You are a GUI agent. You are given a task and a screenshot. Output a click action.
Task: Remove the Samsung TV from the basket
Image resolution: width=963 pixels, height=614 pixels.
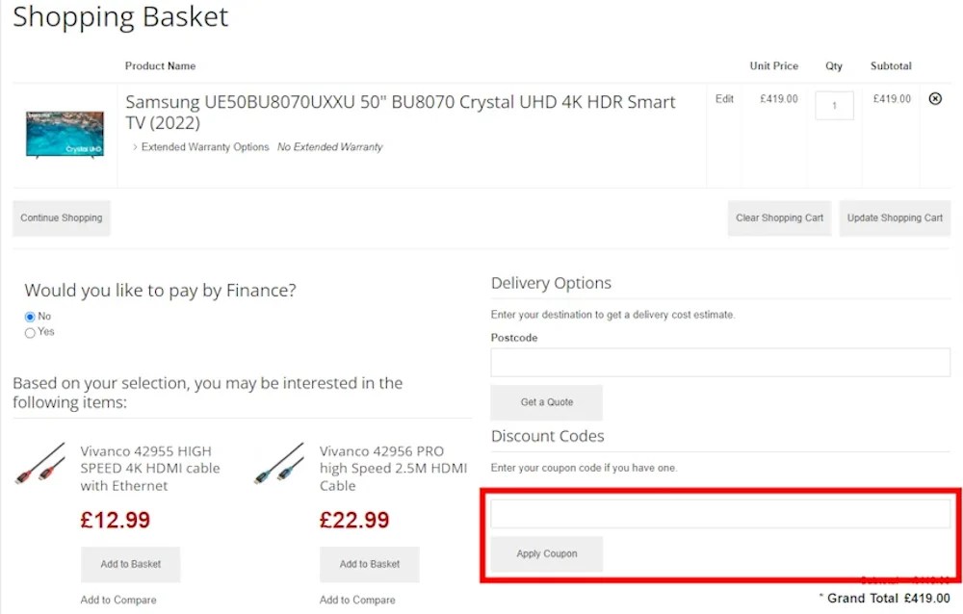(935, 98)
